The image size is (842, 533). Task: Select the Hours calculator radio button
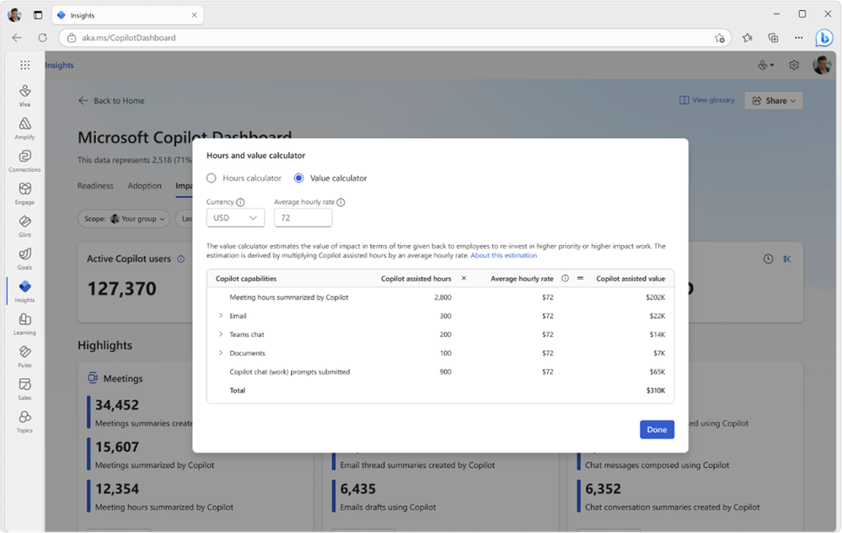click(x=212, y=178)
